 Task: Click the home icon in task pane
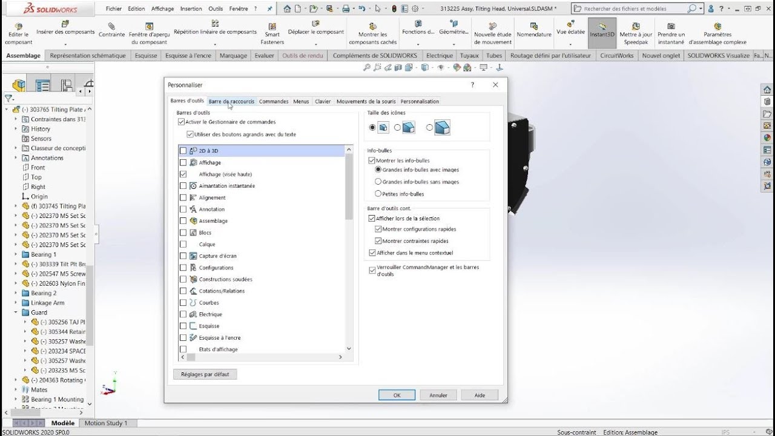point(767,90)
